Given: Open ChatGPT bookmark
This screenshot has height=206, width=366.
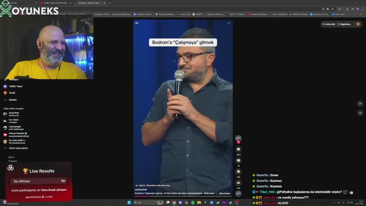Looking at the screenshot, I should pos(197,14).
